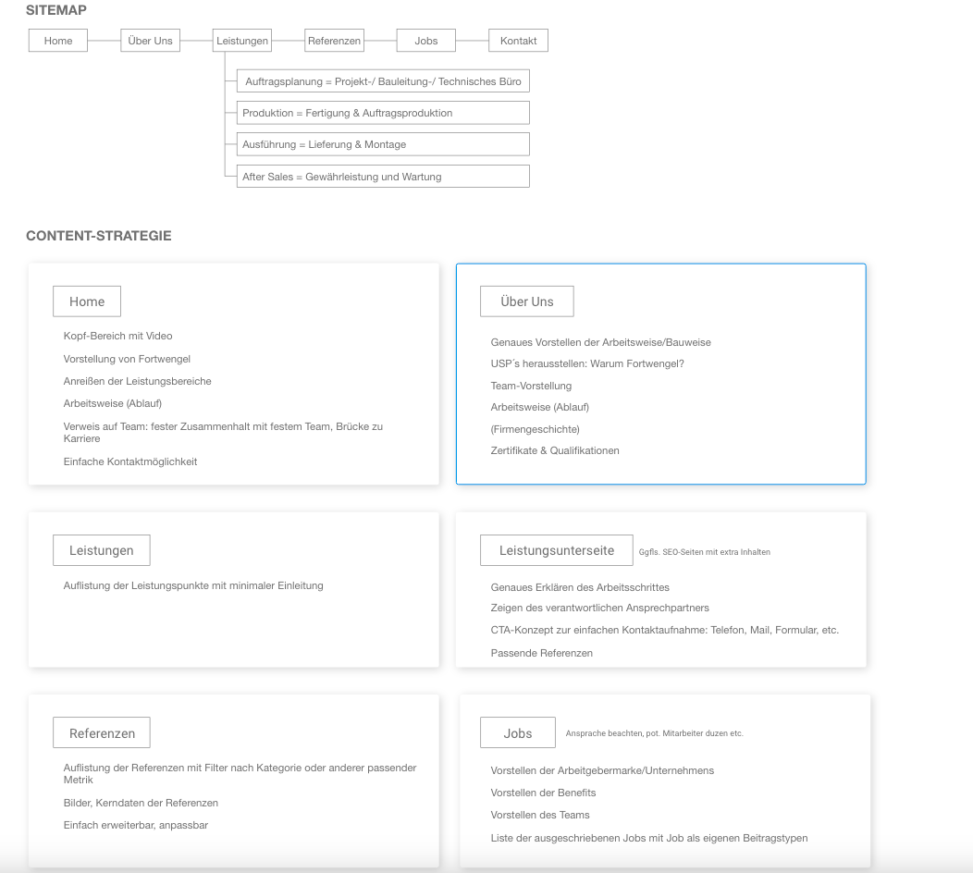Image resolution: width=973 pixels, height=873 pixels.
Task: Select the Jobs card heading label
Action: [x=518, y=733]
